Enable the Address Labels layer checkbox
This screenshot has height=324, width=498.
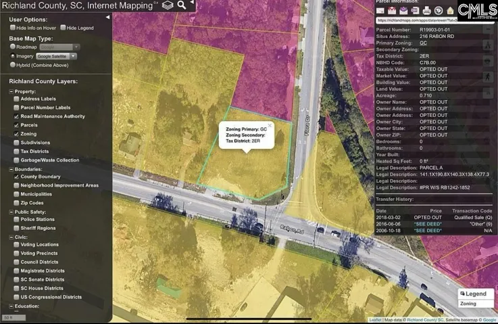point(16,99)
